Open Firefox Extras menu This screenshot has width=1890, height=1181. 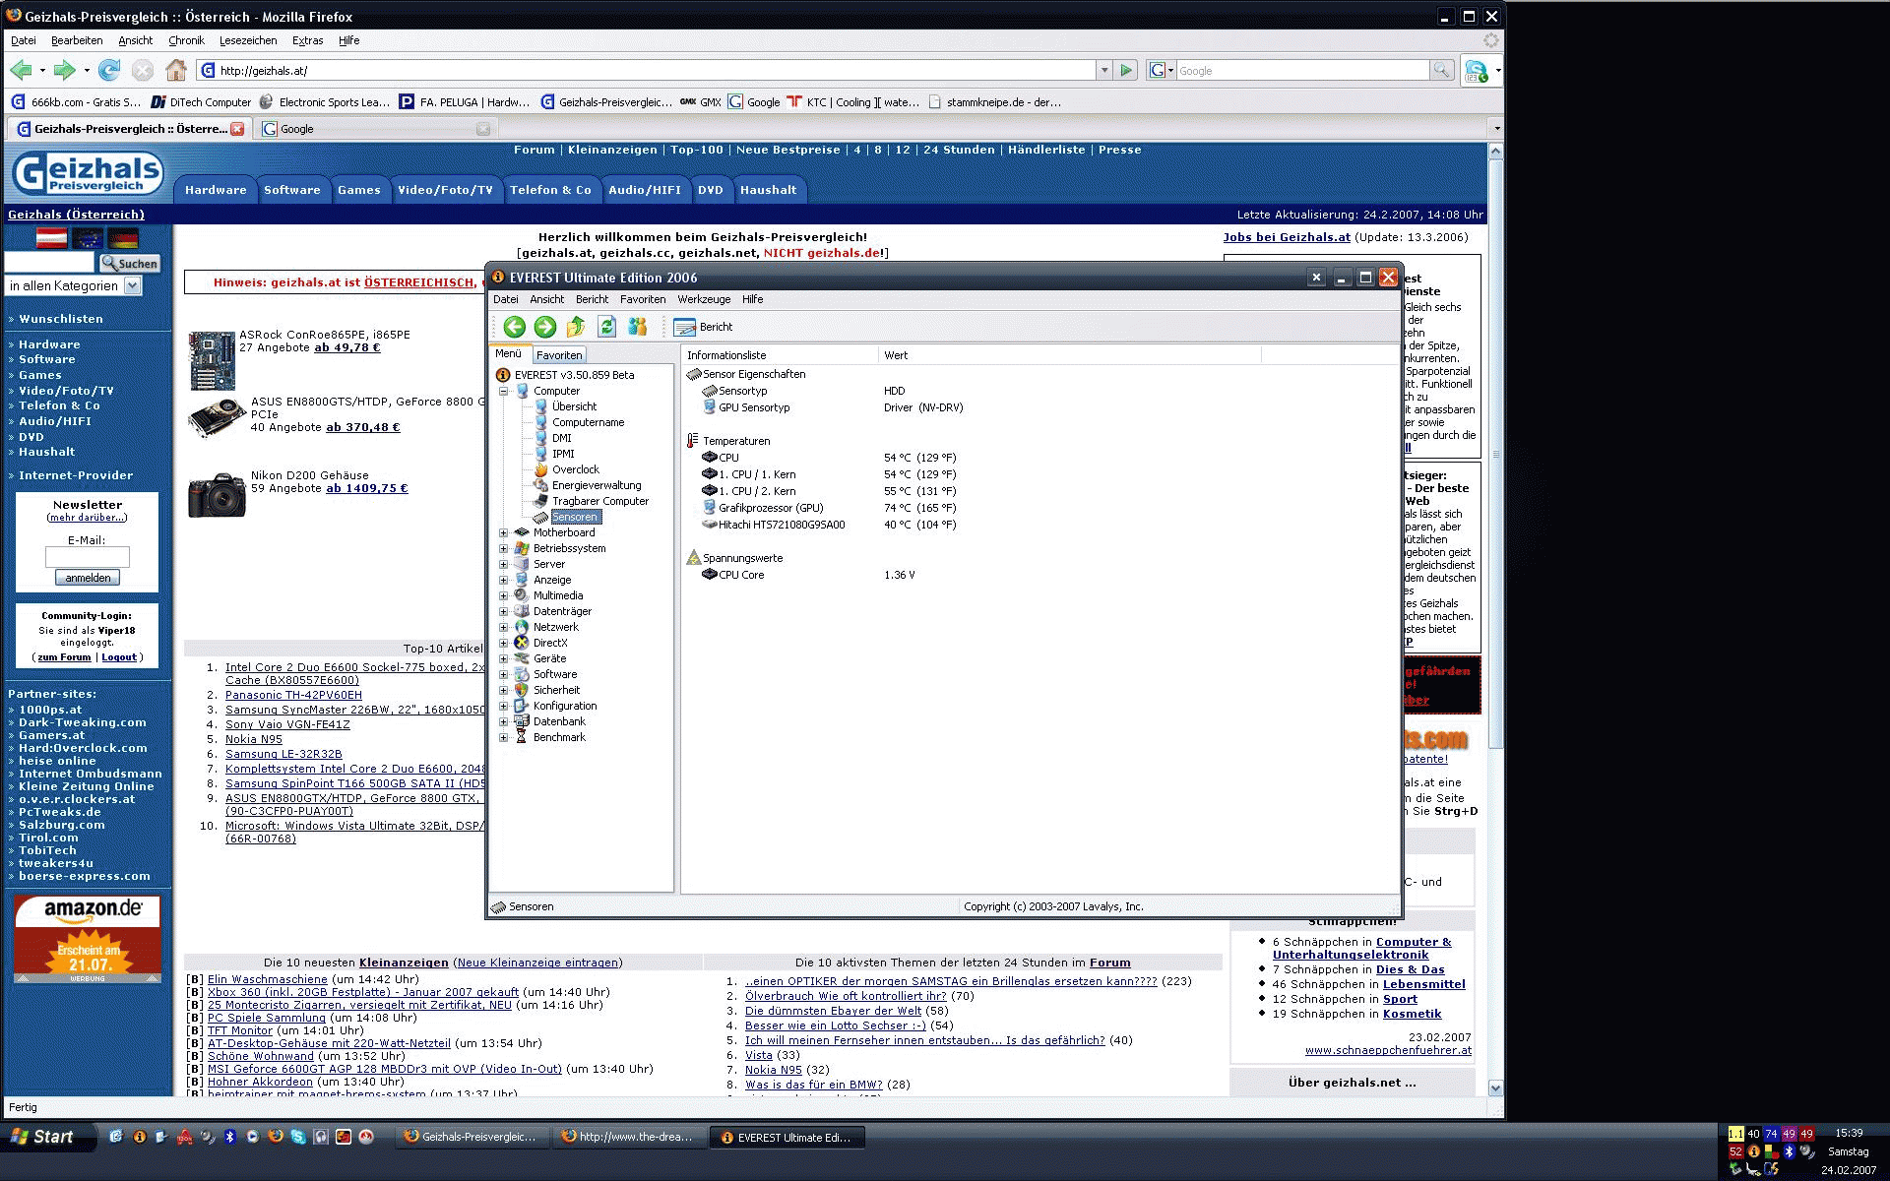tap(307, 40)
